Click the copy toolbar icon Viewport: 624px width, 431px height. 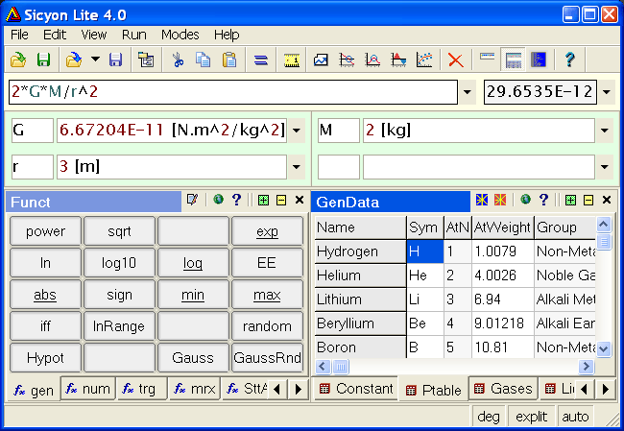(204, 60)
